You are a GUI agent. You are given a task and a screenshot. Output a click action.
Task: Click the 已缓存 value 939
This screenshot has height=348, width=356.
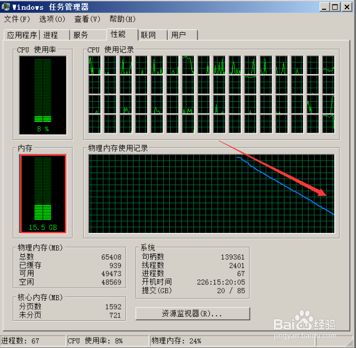pyautogui.click(x=115, y=265)
